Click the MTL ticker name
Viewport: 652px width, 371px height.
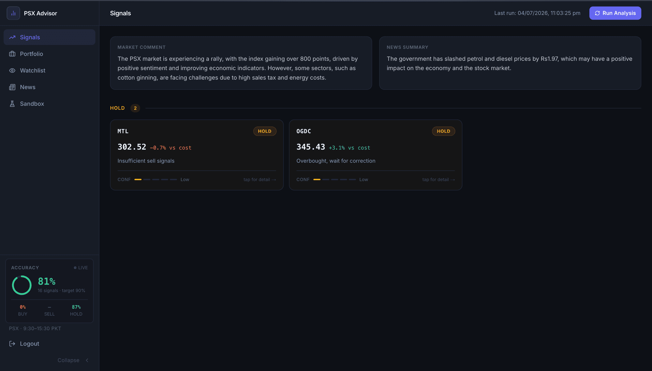click(x=123, y=131)
